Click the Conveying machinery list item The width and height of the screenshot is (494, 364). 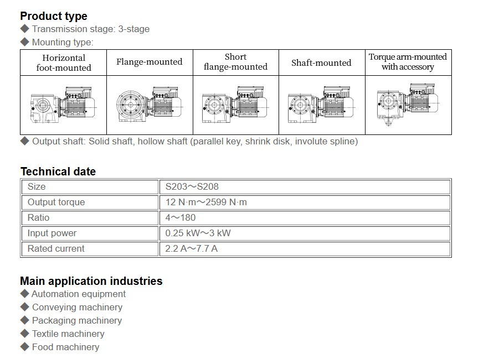point(77,308)
